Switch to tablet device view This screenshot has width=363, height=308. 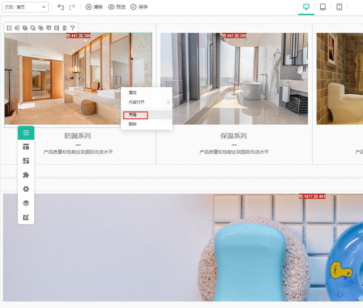click(x=323, y=7)
